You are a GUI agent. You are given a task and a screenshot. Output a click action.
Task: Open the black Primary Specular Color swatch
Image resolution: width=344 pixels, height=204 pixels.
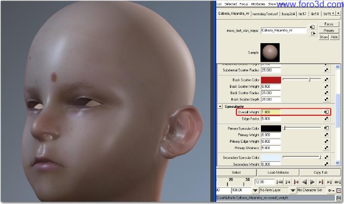coord(271,128)
